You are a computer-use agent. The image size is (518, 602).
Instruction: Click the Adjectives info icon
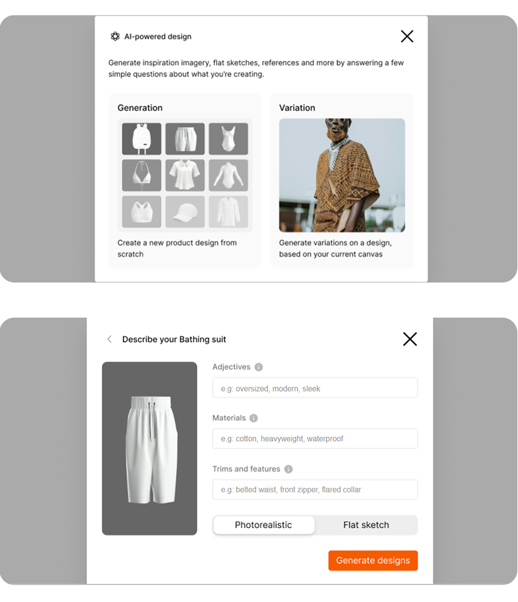point(259,367)
